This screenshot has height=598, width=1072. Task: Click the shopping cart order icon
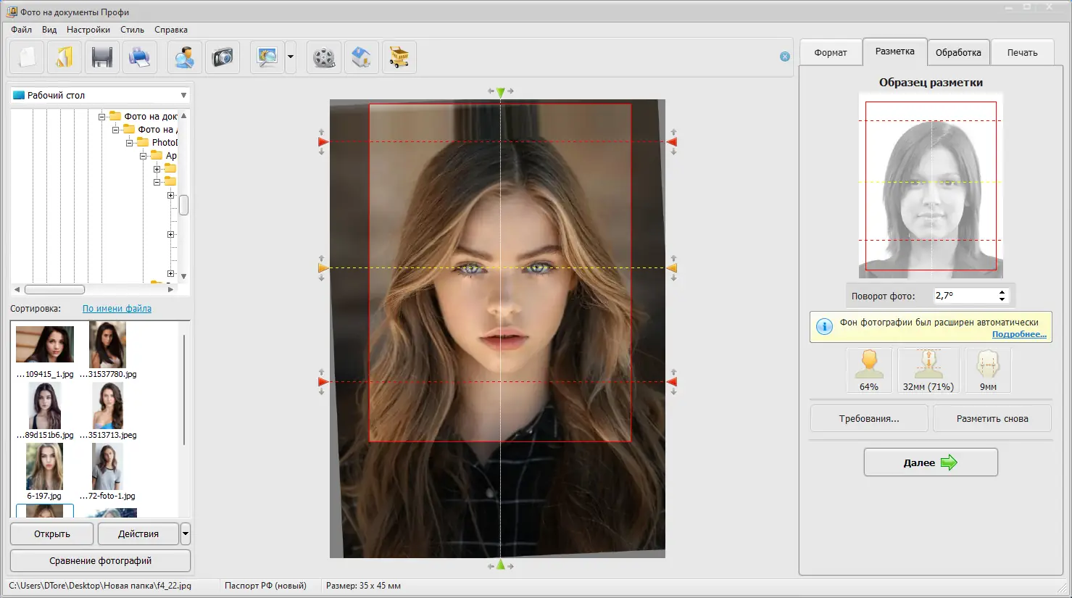click(399, 57)
